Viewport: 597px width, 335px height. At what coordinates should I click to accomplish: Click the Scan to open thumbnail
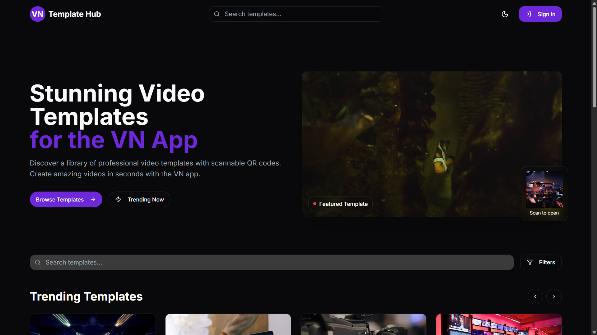(x=544, y=190)
